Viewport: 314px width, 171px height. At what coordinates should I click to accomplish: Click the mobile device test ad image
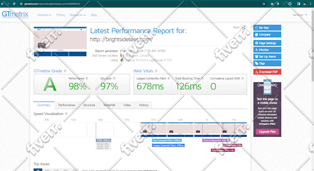tap(267, 87)
